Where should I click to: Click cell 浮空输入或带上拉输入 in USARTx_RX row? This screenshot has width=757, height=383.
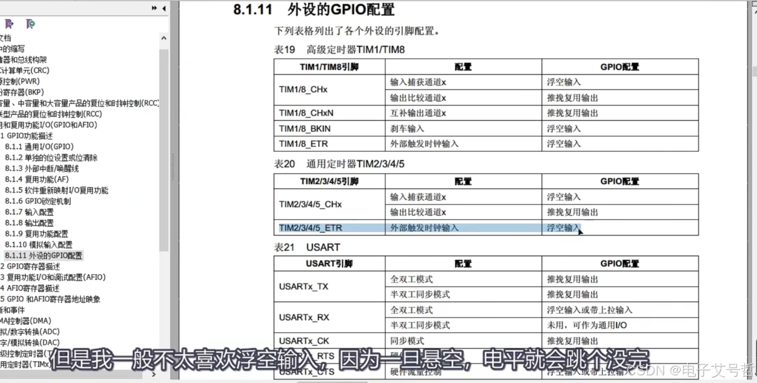(x=620, y=310)
